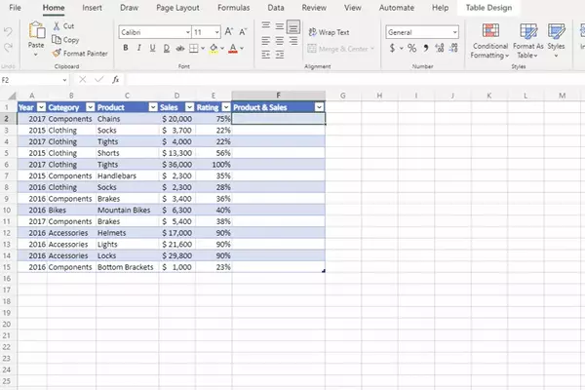Open the Sales column filter dropdown
Image resolution: width=585 pixels, height=390 pixels.
coord(189,107)
